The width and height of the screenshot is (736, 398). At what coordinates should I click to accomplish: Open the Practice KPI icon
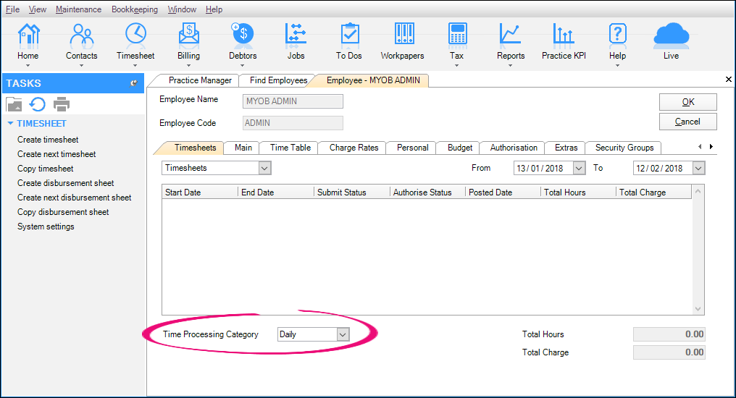(x=564, y=34)
